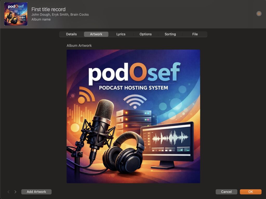Switch to the Details tab
The height and width of the screenshot is (199, 266).
[71, 34]
